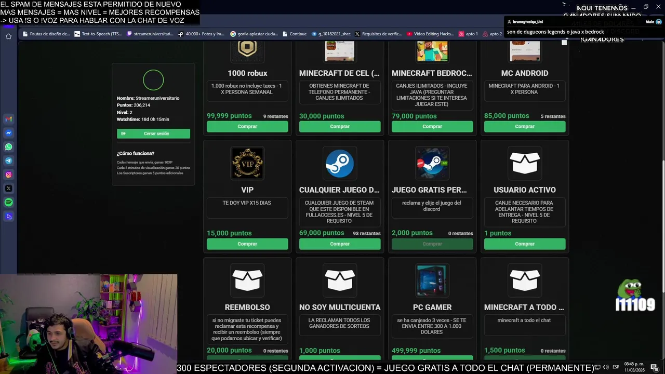Image resolution: width=665 pixels, height=374 pixels.
Task: Open the taskbar notification center icon
Action: coord(654,367)
